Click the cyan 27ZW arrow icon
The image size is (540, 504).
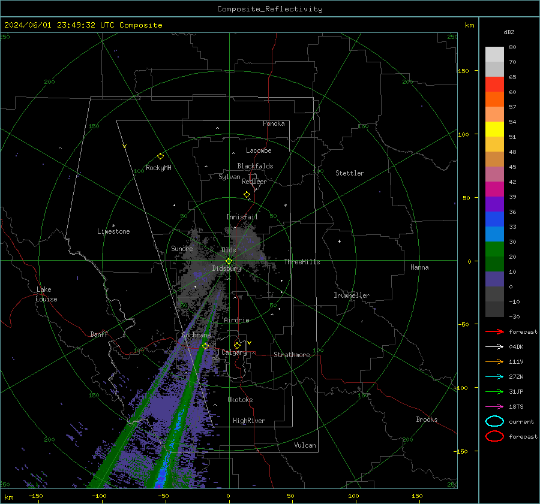[494, 377]
